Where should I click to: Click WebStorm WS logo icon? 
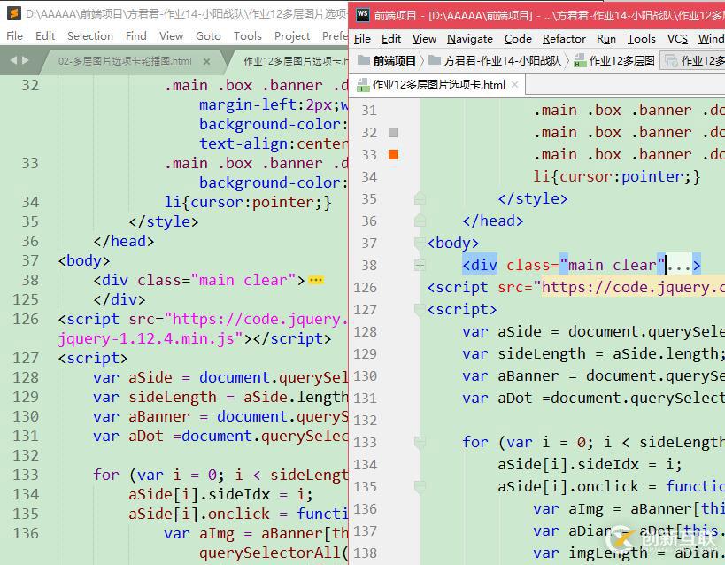click(363, 15)
